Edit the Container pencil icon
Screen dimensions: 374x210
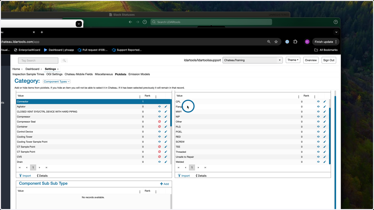(x=166, y=127)
